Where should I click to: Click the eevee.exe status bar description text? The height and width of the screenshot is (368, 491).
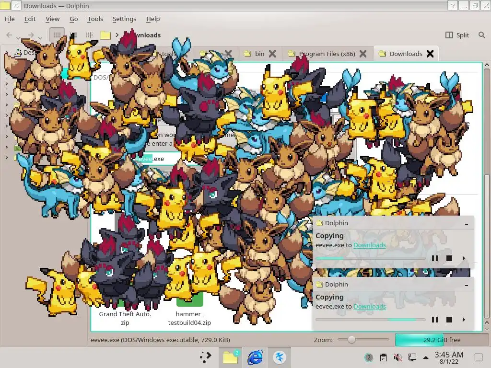click(160, 340)
